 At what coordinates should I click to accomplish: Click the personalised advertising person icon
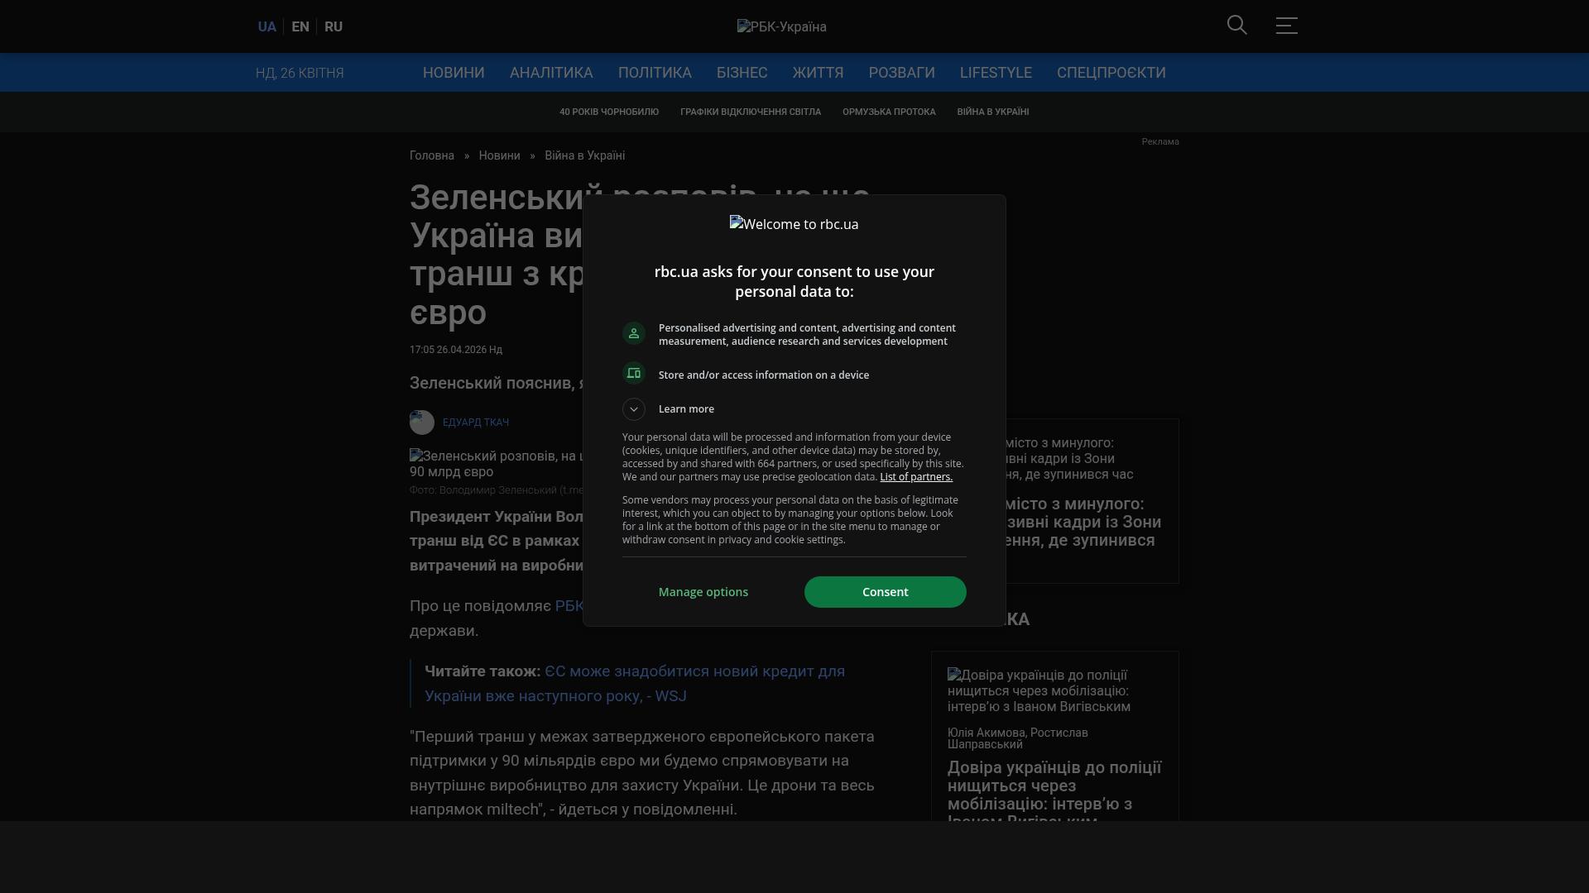(x=634, y=333)
